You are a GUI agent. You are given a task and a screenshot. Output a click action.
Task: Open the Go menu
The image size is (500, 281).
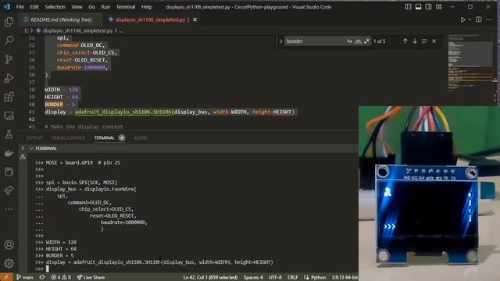(91, 7)
